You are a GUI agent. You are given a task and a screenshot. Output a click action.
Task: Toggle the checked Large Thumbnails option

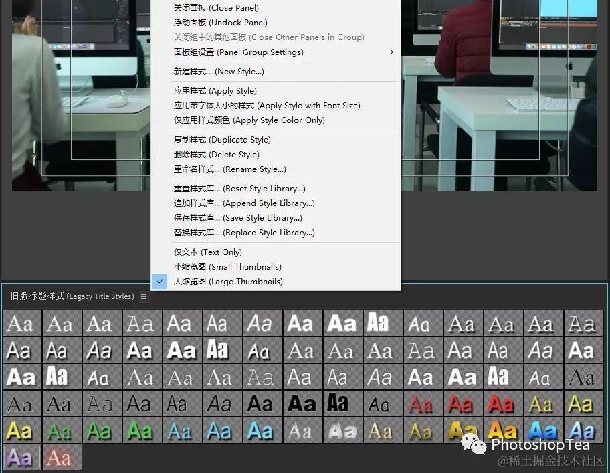276,282
